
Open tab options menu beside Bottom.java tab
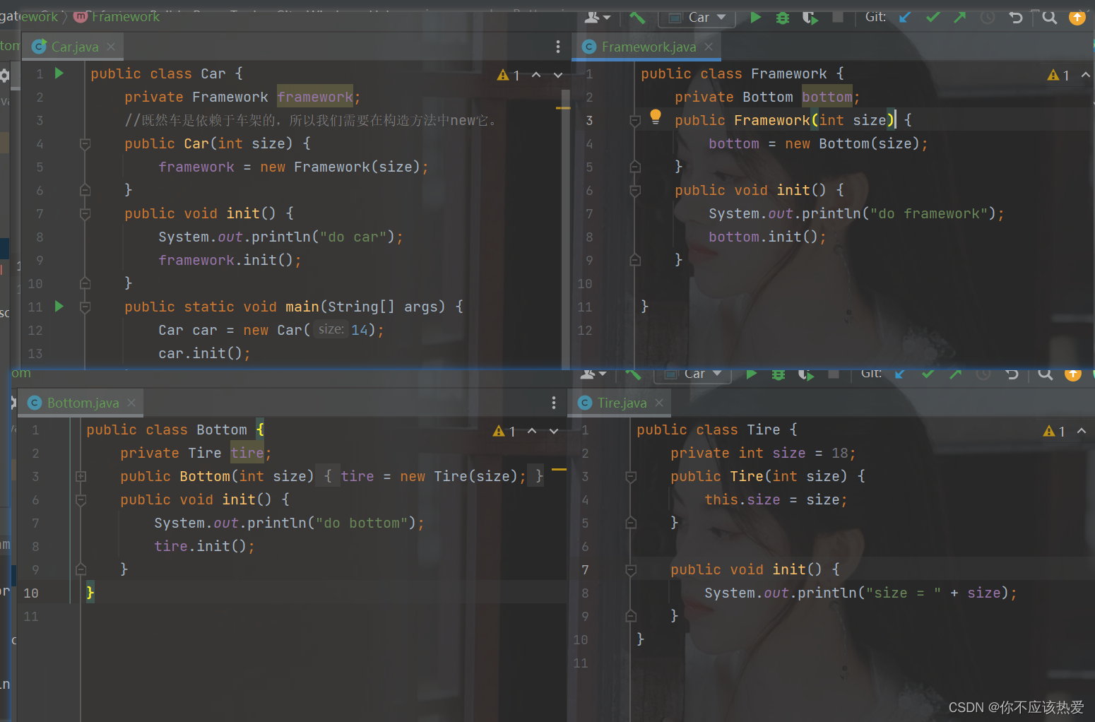554,403
